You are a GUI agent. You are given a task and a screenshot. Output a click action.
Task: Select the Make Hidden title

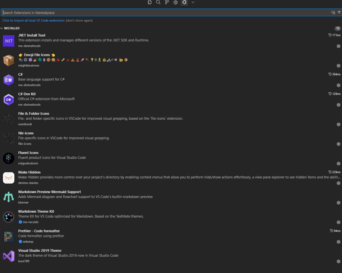[29, 172]
